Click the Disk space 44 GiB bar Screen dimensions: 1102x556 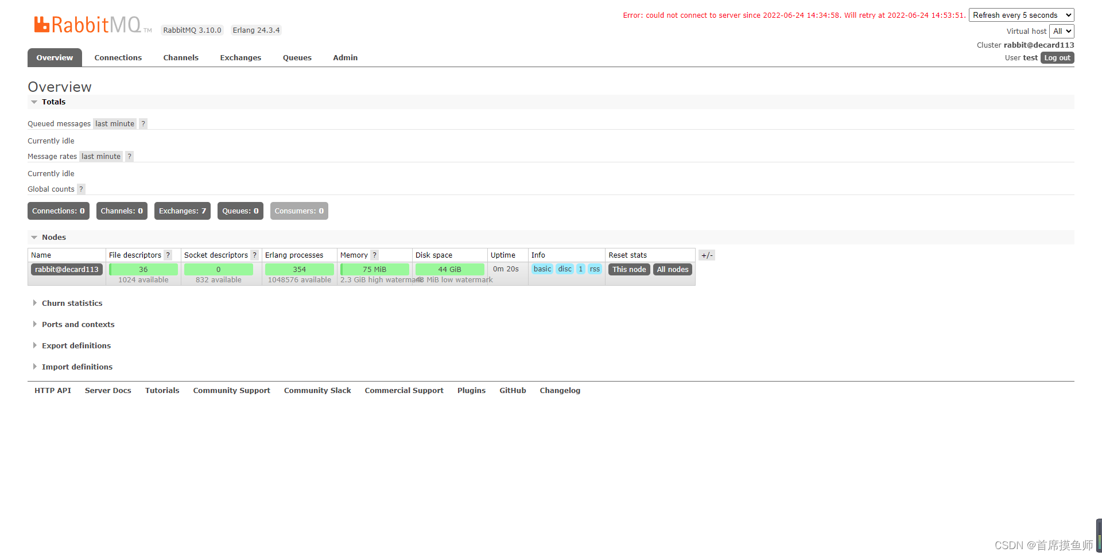(x=450, y=270)
